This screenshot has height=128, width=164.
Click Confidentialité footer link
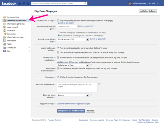[x=144, y=120]
